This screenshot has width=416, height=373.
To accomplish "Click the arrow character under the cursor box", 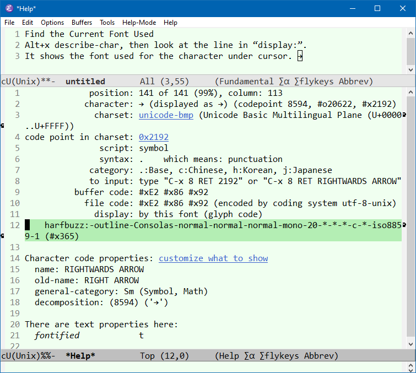I will pos(300,56).
